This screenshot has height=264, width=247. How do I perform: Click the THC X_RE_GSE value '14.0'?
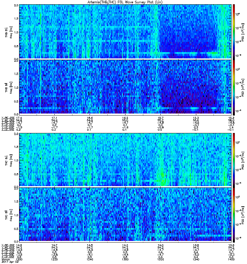coord(160,245)
